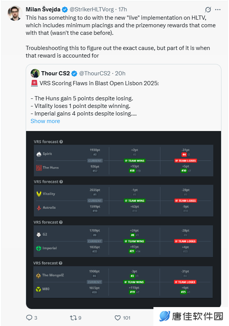Image resolution: width=229 pixels, height=326 pixels.
Task: Open the VRS forecast screenshot image
Action: click(x=124, y=220)
